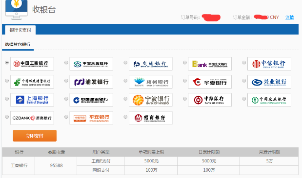Click the Agricultural Bank of China logo
The height and width of the screenshot is (178, 302).
[269, 100]
